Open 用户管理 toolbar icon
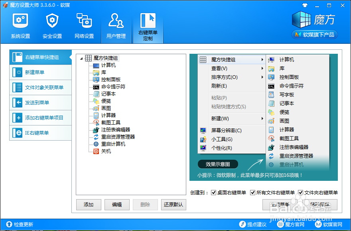Image resolution: width=351 pixels, height=231 pixels. tap(116, 26)
